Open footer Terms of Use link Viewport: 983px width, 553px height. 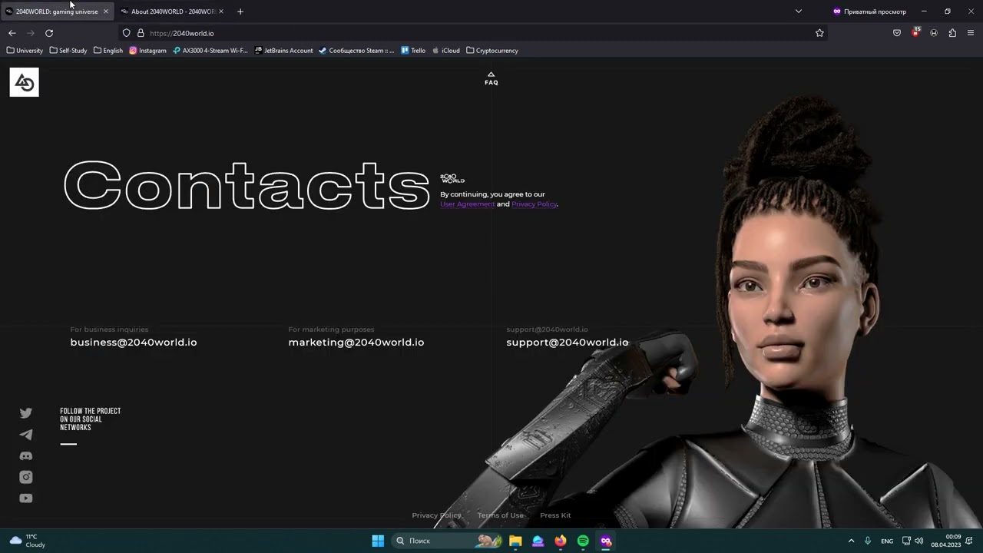pos(500,515)
